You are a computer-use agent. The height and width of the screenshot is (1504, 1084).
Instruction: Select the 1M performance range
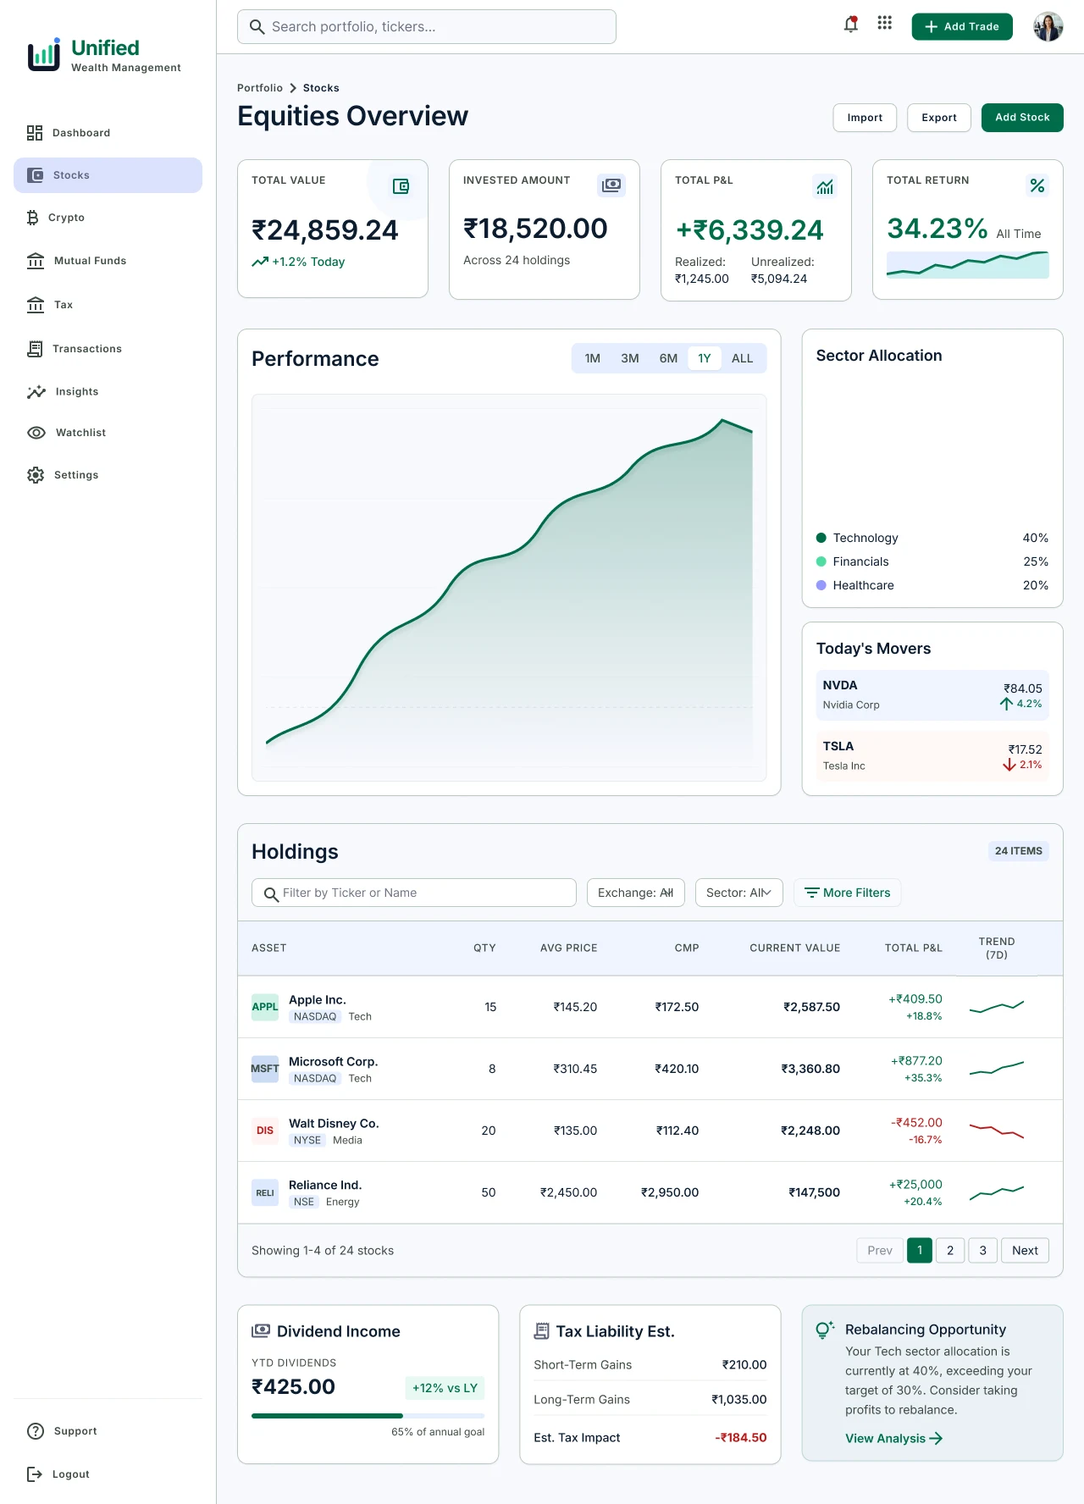pos(593,358)
